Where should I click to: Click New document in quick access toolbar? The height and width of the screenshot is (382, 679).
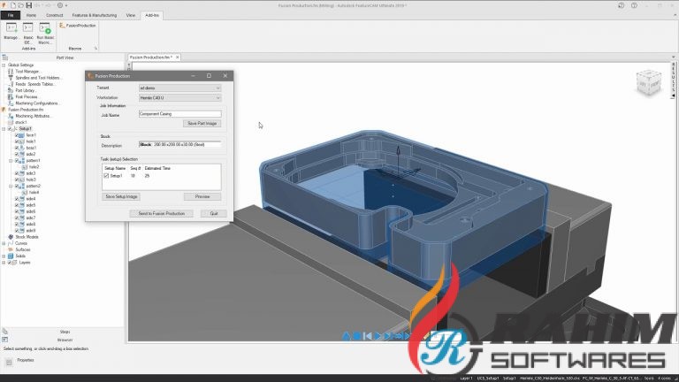13,5
